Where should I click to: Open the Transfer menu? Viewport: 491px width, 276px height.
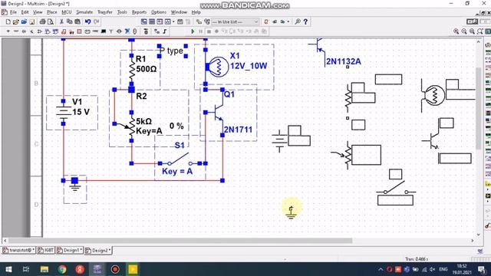(x=104, y=12)
